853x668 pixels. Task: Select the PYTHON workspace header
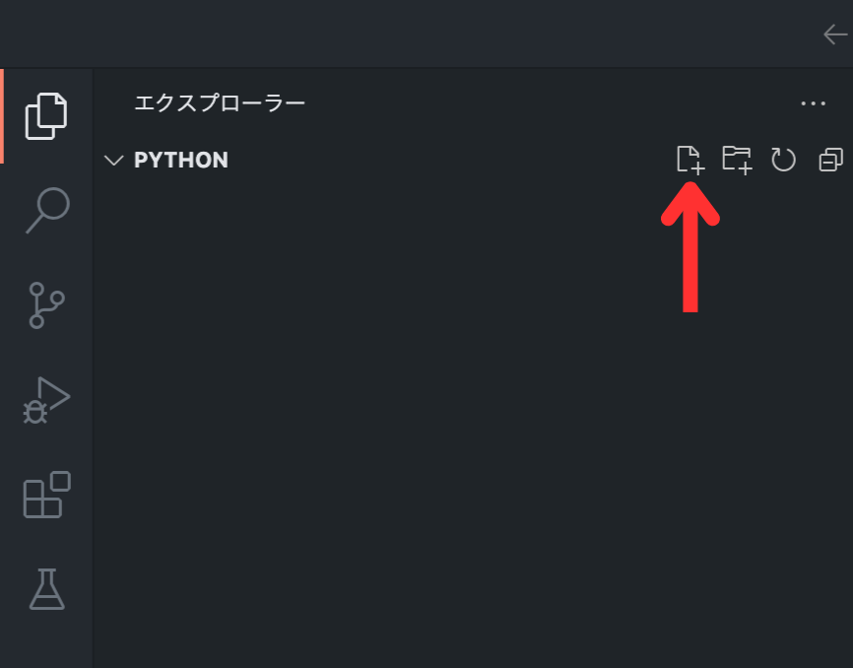[181, 160]
